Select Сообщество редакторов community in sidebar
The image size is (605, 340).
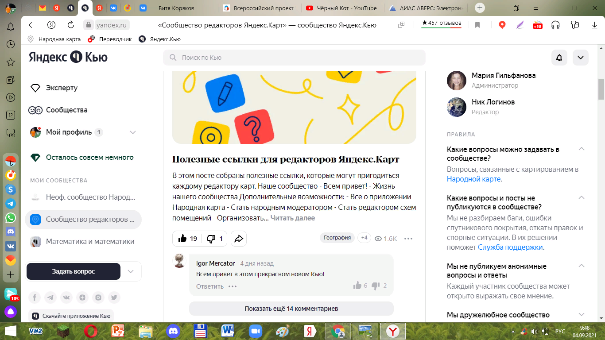pos(83,219)
